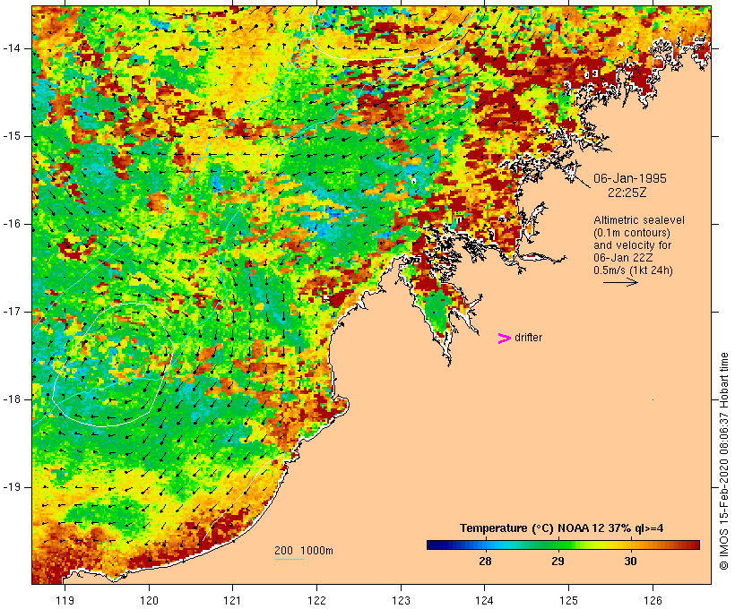
Task: Click the colorbar label '28'
Action: 485,561
